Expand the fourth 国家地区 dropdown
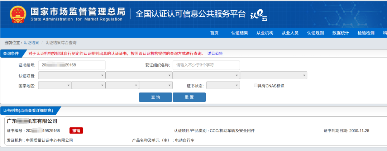The height and width of the screenshot is (151, 387). 156,85
